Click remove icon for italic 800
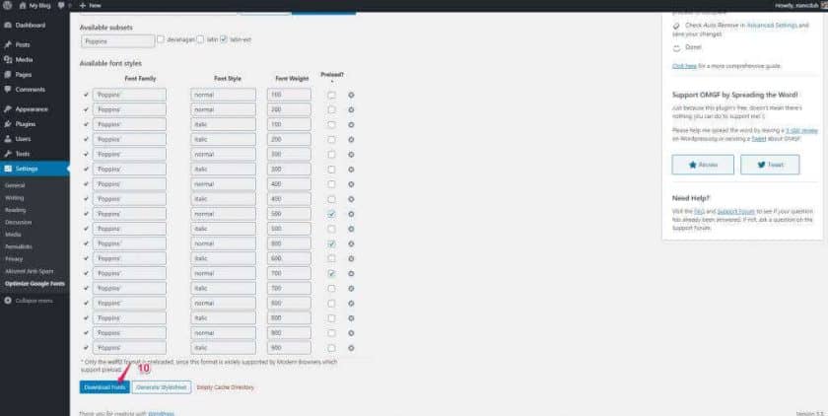The height and width of the screenshot is (416, 828). point(351,318)
